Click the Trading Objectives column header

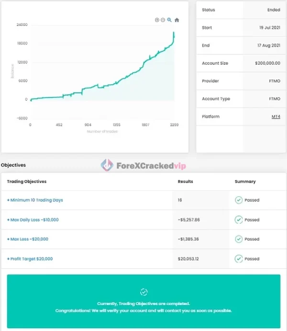(x=27, y=182)
